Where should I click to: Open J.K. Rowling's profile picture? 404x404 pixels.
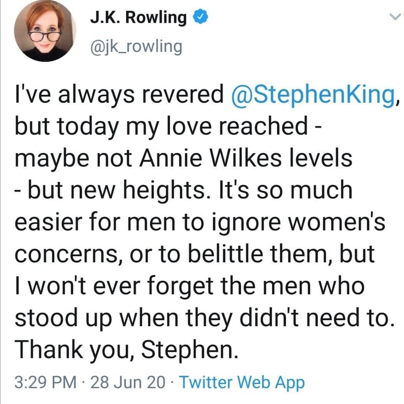44,31
